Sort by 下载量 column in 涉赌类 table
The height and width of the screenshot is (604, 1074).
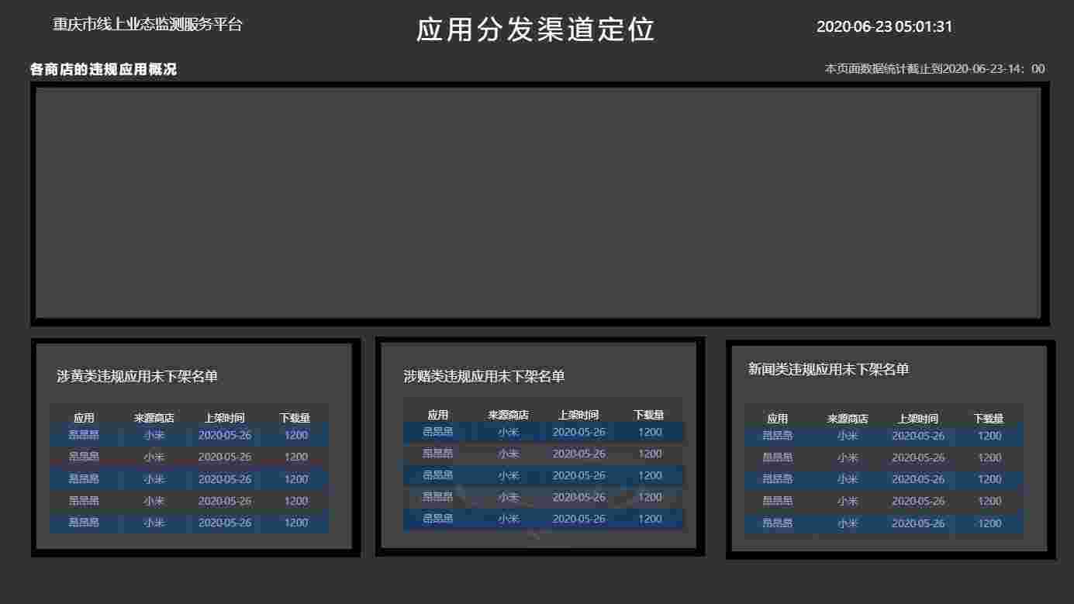pos(648,415)
